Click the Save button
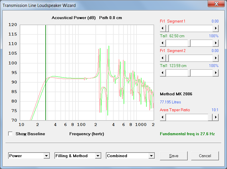The image size is (227, 169). click(x=174, y=156)
